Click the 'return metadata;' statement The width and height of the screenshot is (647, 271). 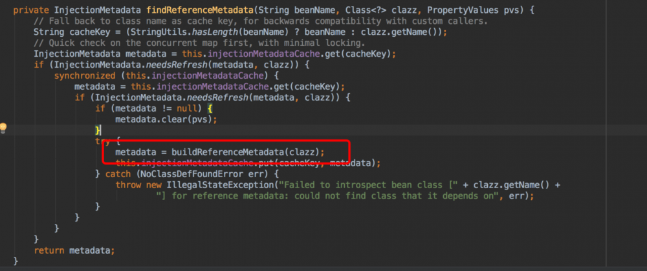pyautogui.click(x=74, y=250)
